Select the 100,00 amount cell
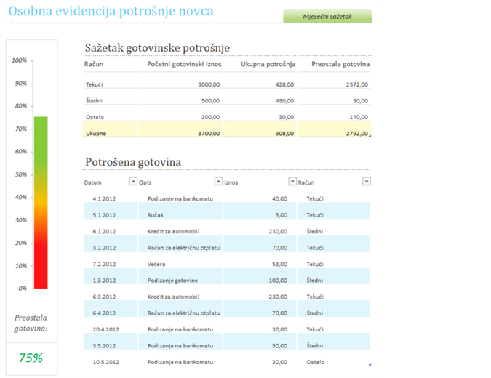 pyautogui.click(x=278, y=281)
